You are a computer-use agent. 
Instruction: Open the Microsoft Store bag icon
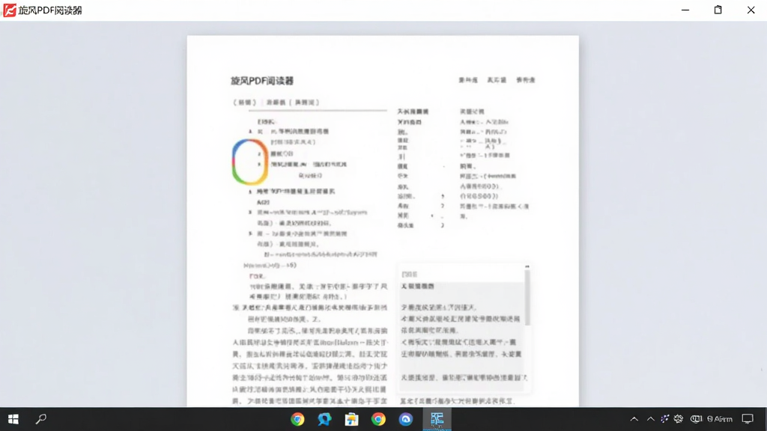351,419
